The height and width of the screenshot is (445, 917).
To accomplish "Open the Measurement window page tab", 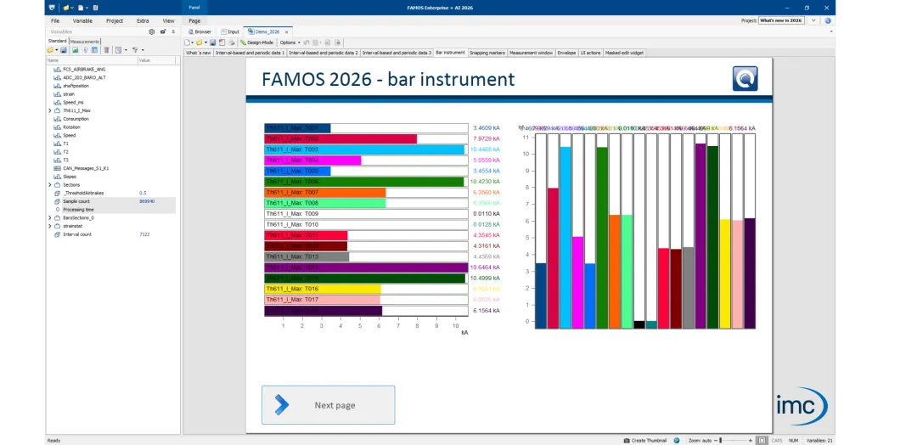I will pyautogui.click(x=531, y=53).
